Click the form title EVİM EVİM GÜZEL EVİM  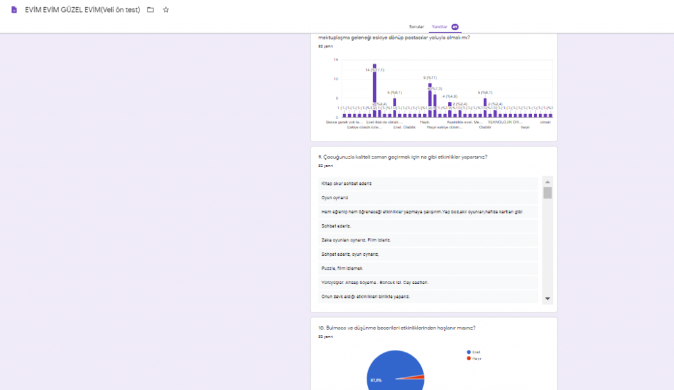[82, 10]
